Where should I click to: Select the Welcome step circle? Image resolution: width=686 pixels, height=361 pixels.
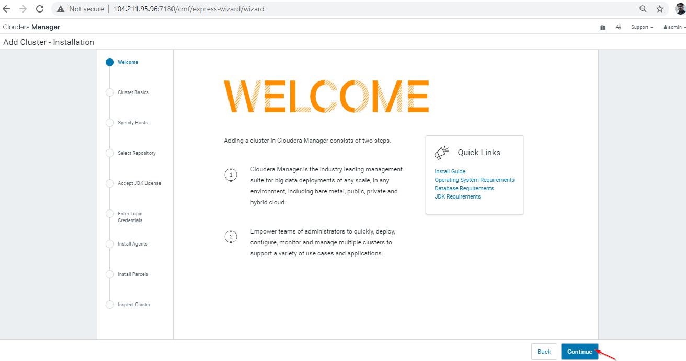pyautogui.click(x=110, y=62)
